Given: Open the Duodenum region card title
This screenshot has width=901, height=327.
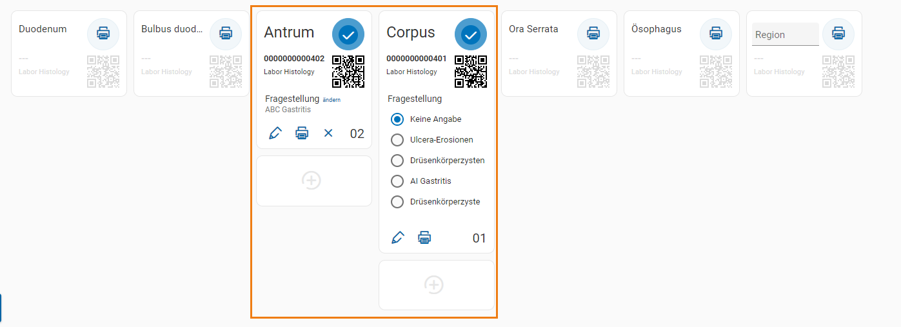Looking at the screenshot, I should coord(43,29).
